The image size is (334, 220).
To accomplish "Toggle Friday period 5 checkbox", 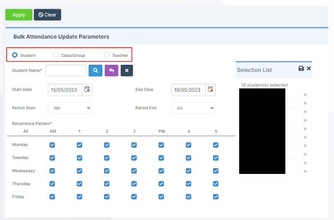I will [216, 197].
